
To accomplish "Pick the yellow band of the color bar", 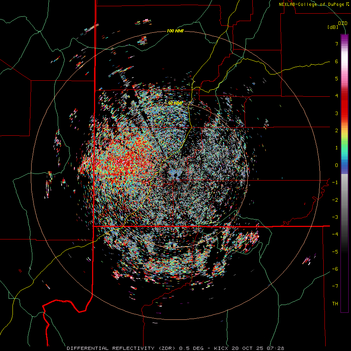I will click(344, 134).
